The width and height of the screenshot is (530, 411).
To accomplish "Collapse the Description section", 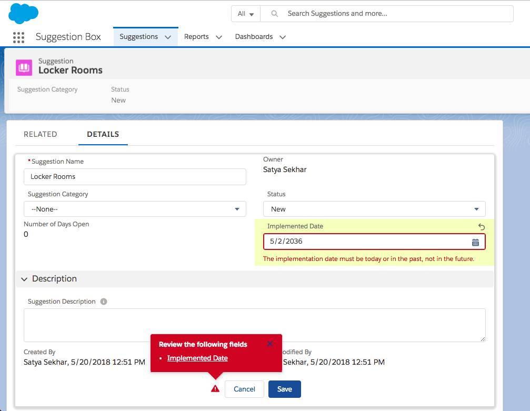I will [x=24, y=279].
